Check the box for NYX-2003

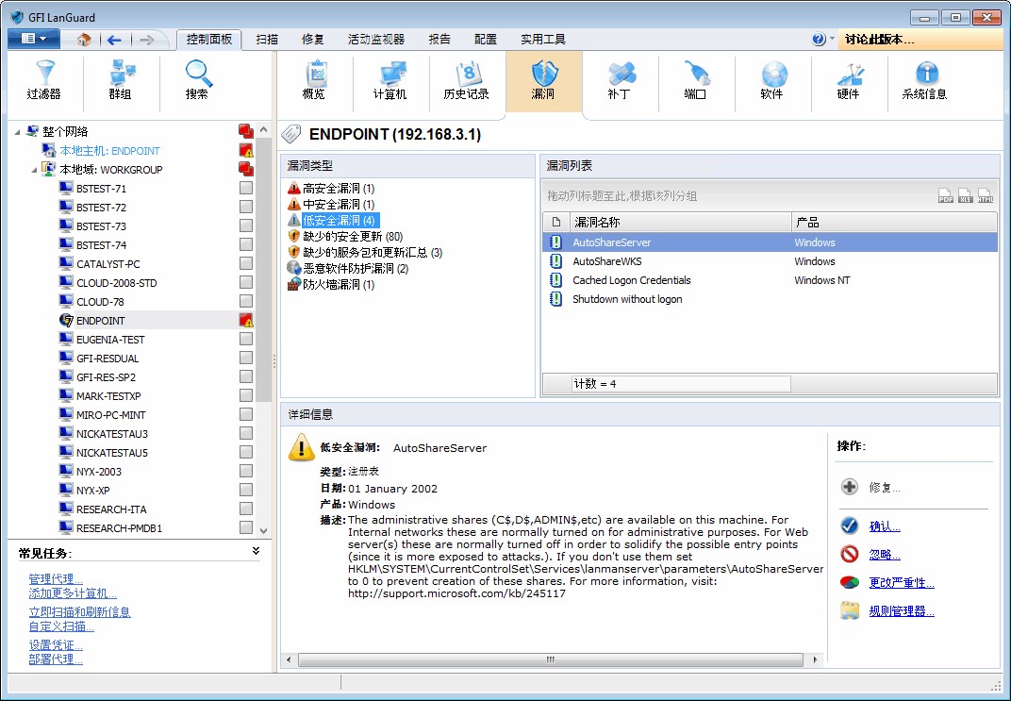click(x=245, y=471)
